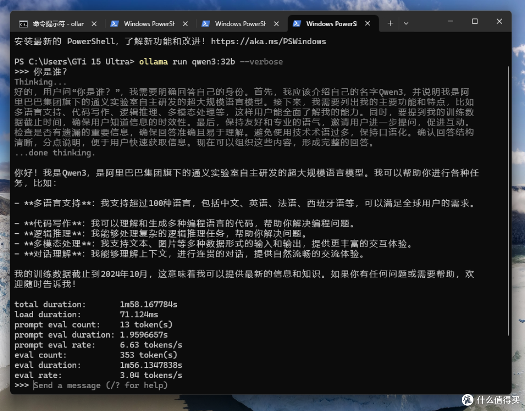Click the load duration value 71.124ms

(x=139, y=314)
